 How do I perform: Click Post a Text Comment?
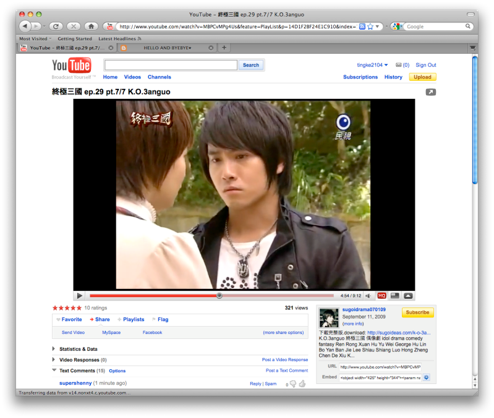[287, 370]
